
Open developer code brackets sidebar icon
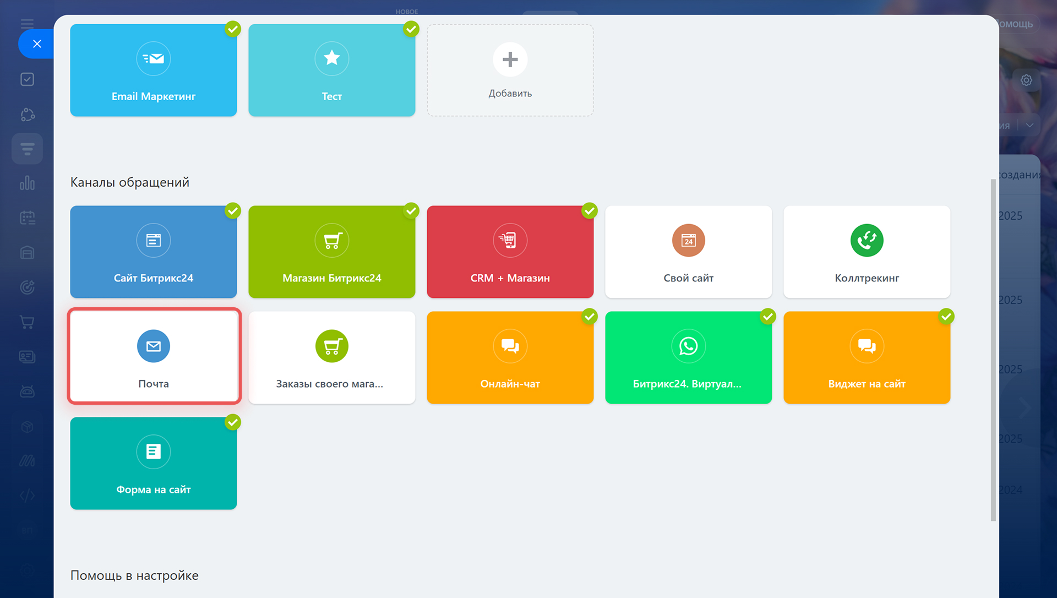(27, 496)
